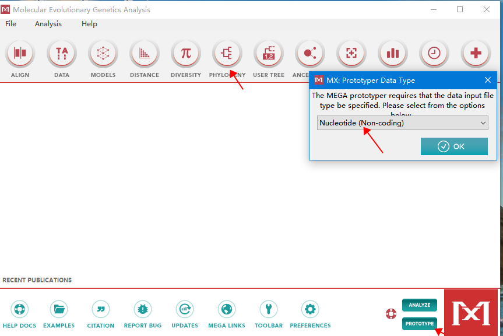Select the DISTANCE analysis icon
The width and height of the screenshot is (503, 336).
tap(145, 54)
